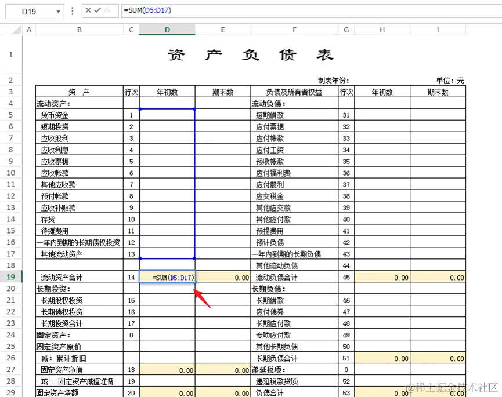The image size is (502, 397).
Task: Click the 其他流动资产 cell
Action: coord(80,254)
